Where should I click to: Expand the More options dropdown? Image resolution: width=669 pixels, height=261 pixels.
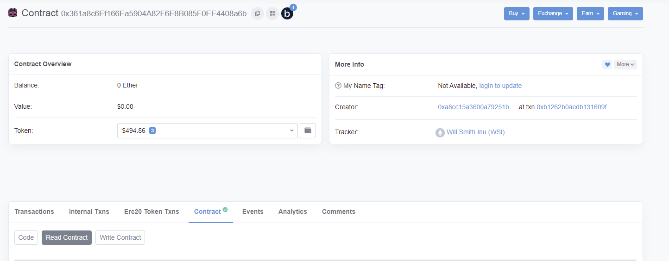(625, 64)
